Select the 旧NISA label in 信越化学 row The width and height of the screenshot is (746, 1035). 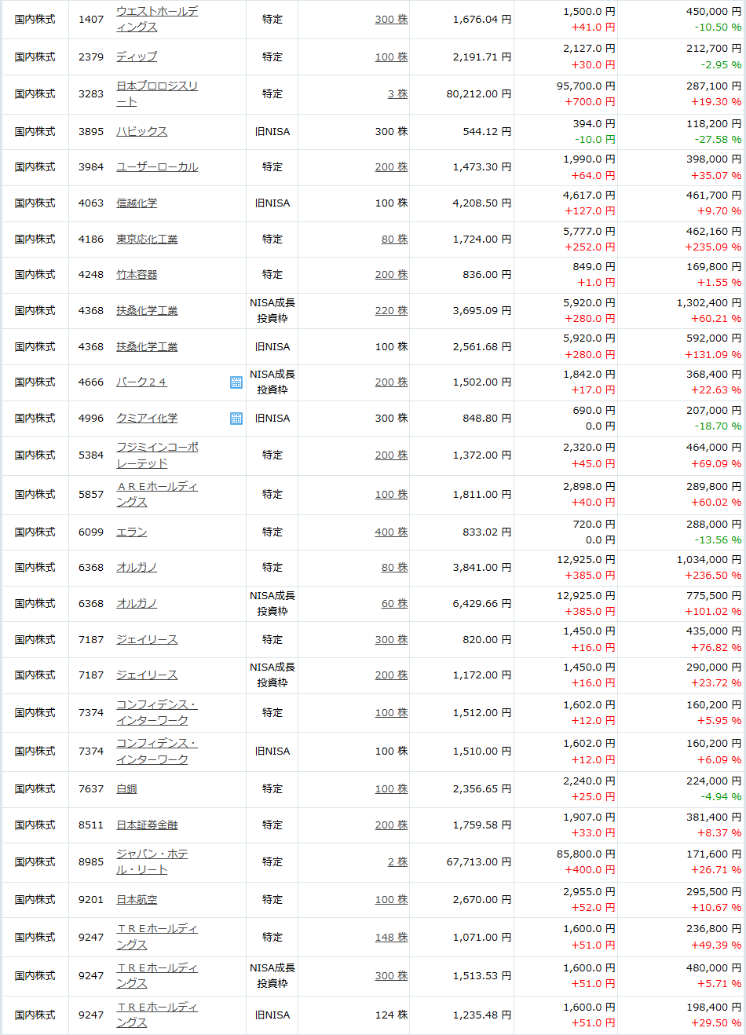(x=272, y=203)
